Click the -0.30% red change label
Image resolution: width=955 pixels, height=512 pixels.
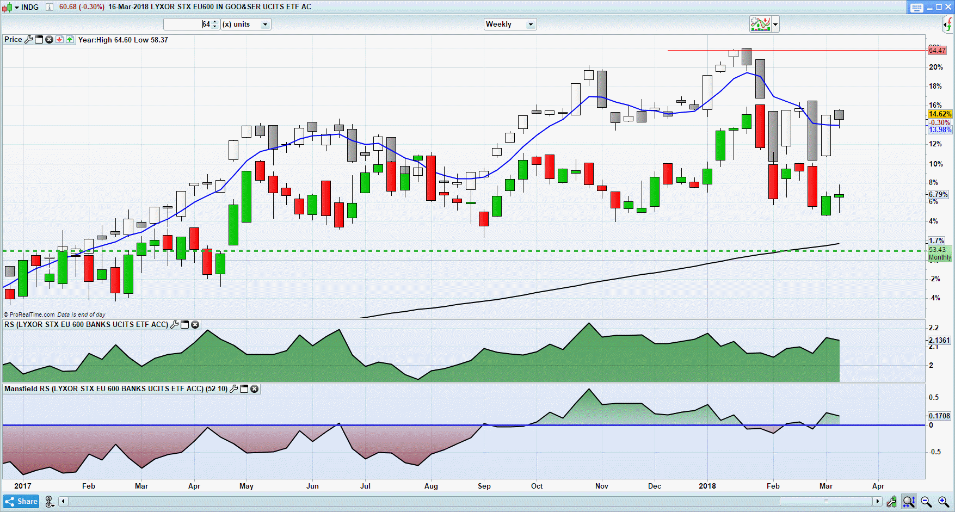pos(940,122)
